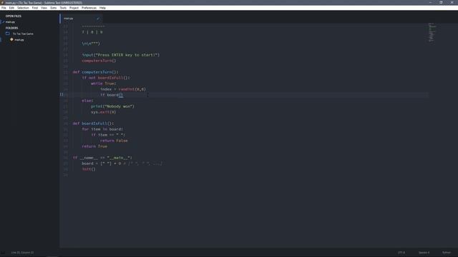The image size is (458, 257).
Task: Click the input("Press ENTER key to start!") line
Action: [121, 55]
